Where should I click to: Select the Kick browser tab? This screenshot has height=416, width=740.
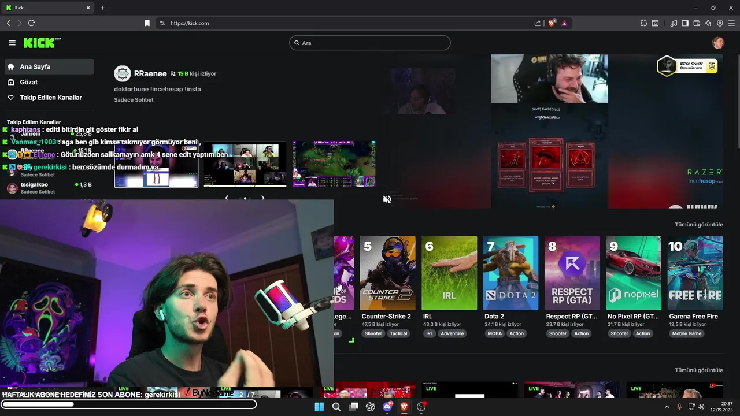coord(48,8)
